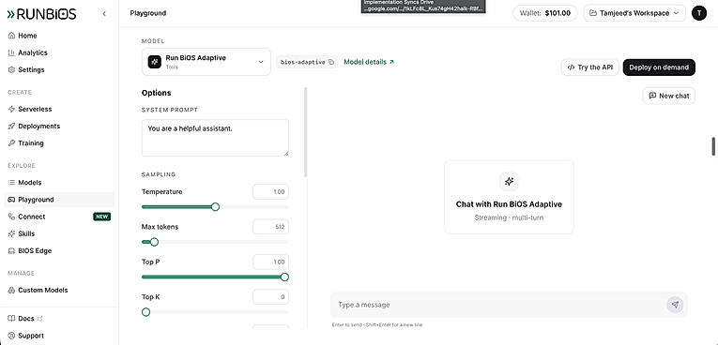Click the Run BiOS Adaptive model icon
Screen dimensions: 718x345
[154, 62]
